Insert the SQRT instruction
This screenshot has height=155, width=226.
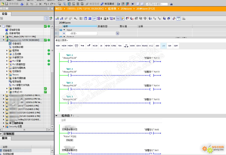176,46
